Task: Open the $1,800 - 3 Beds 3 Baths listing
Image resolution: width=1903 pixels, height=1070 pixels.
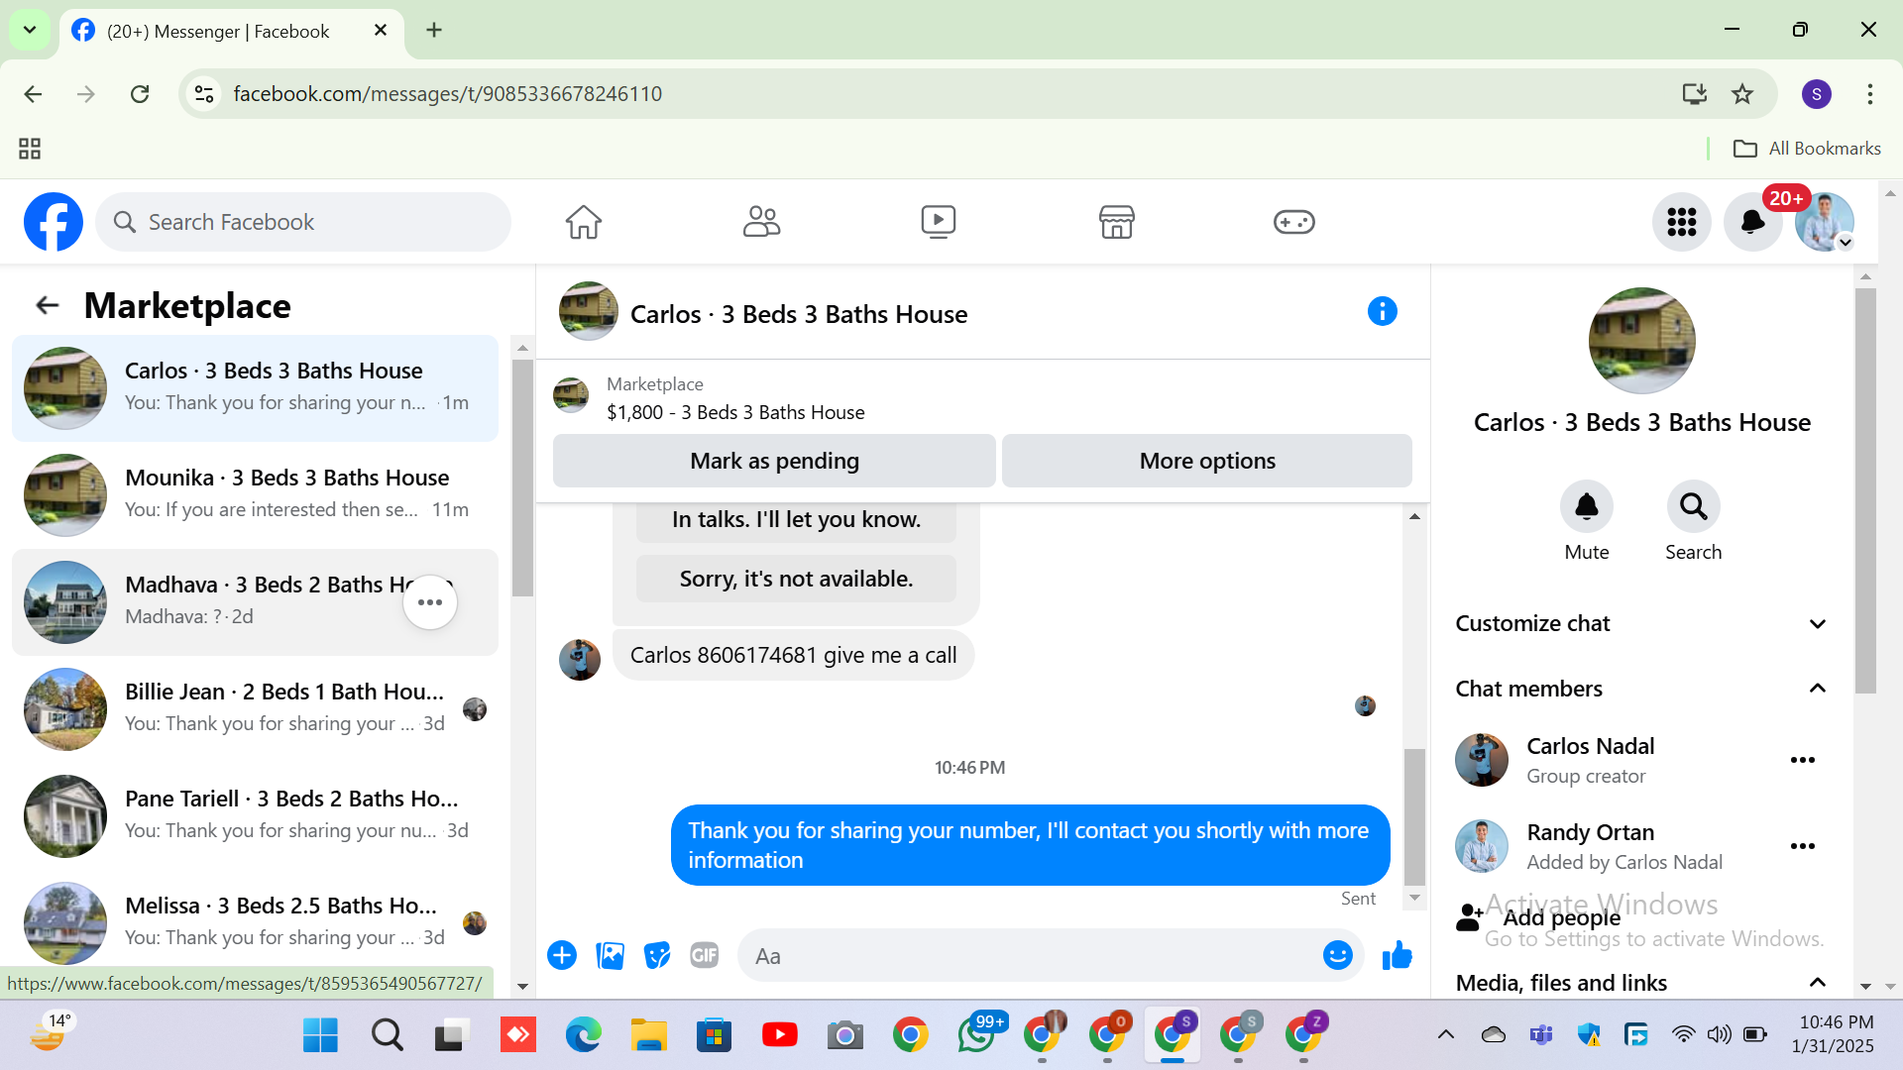Action: coord(735,412)
